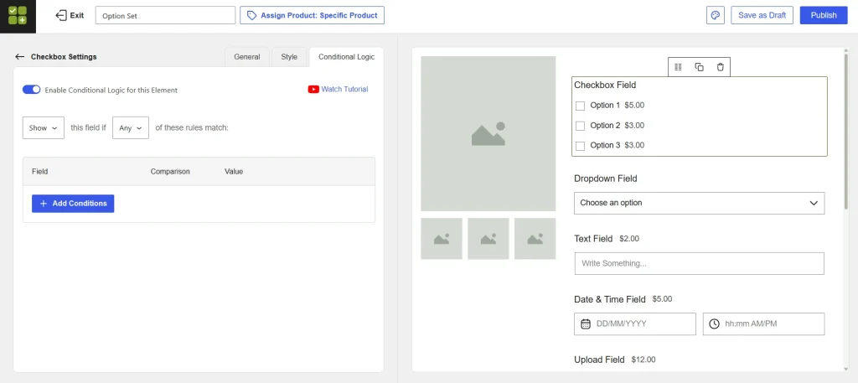Delete the Checkbox Field with trash icon
The image size is (858, 383).
click(x=720, y=67)
